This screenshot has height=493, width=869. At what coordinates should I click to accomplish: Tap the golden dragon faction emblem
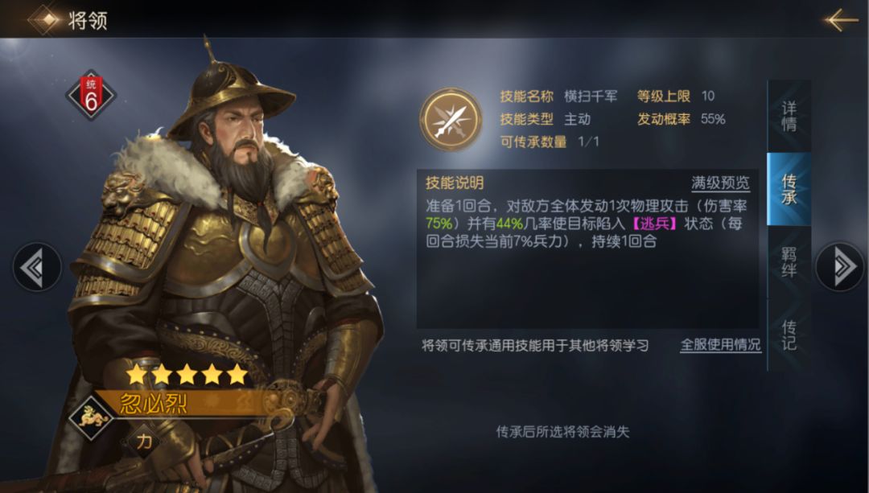coord(91,417)
